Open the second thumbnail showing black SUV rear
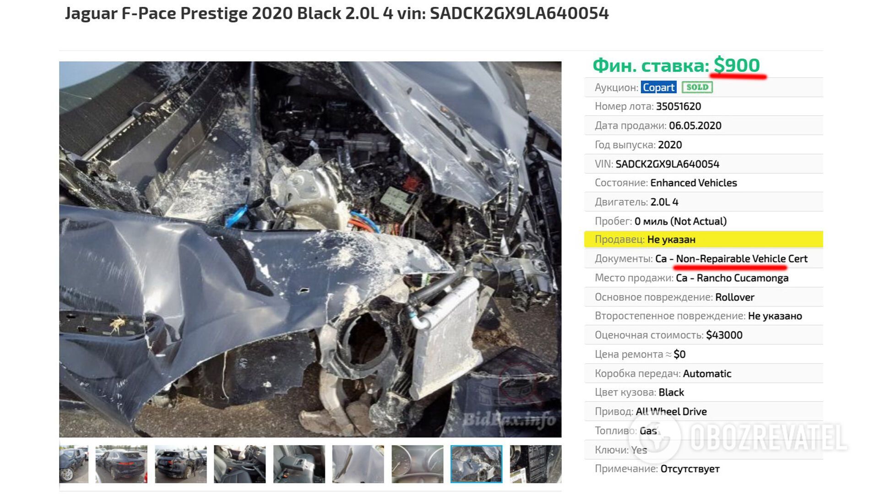 tap(121, 464)
